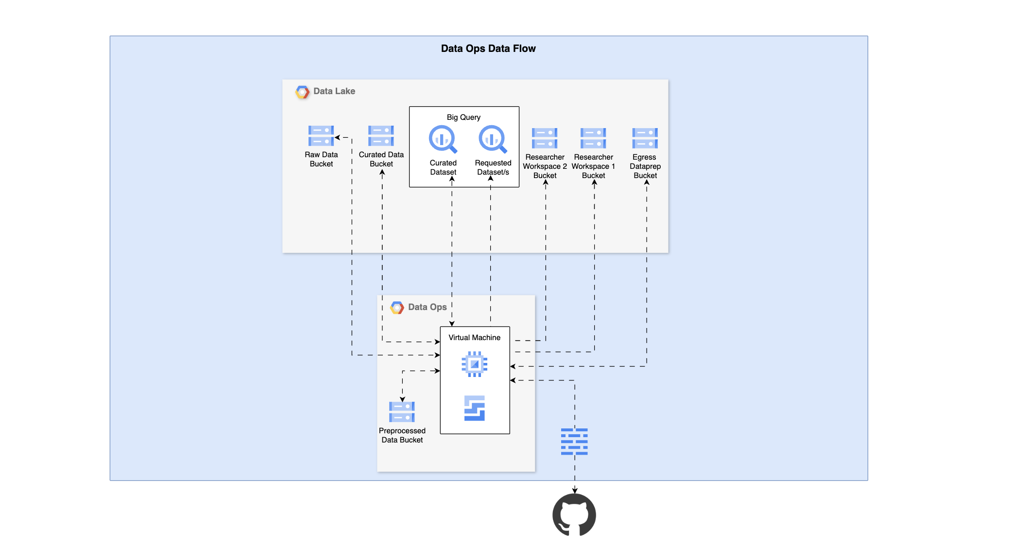Select the Curated Data Bucket icon
1029x557 pixels.
pos(381,136)
